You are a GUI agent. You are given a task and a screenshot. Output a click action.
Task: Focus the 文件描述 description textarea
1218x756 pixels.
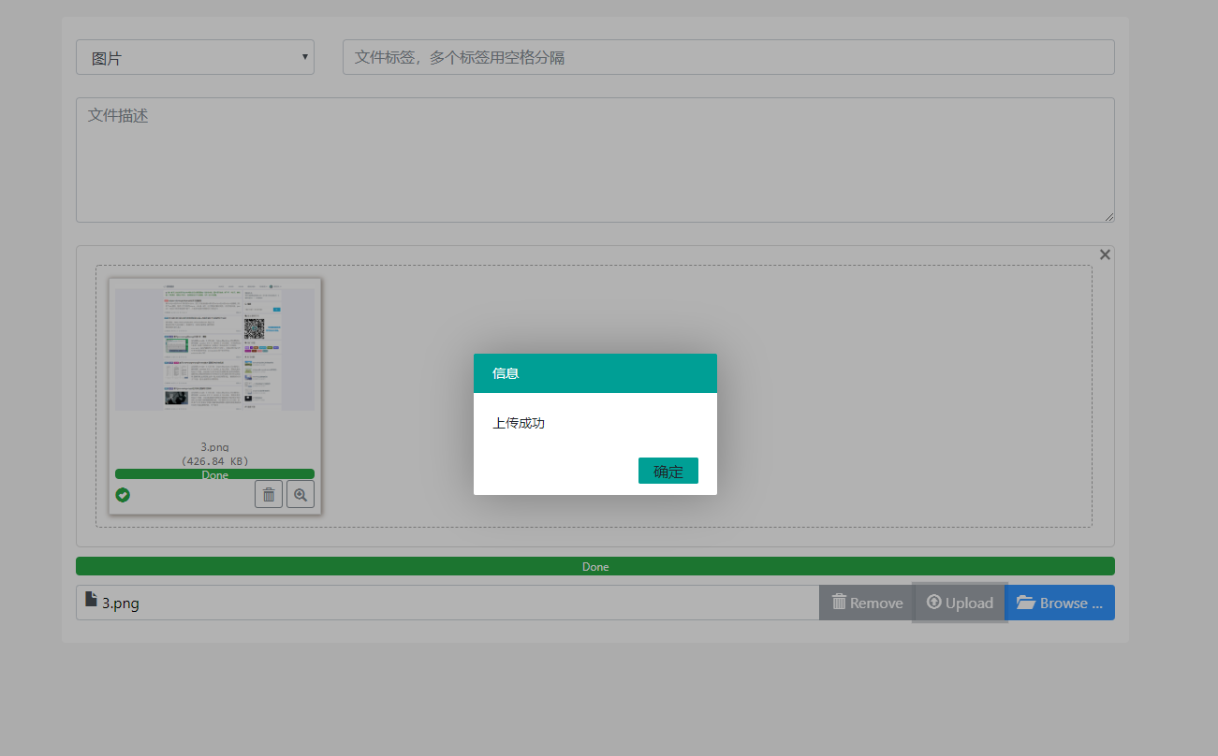coord(594,160)
